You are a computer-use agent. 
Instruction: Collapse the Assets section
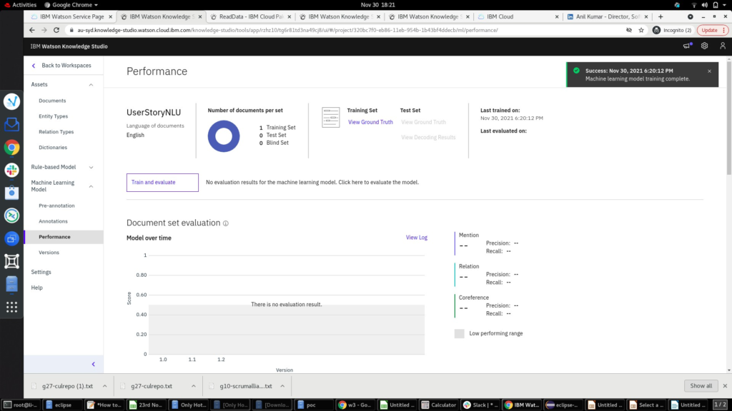(x=91, y=85)
